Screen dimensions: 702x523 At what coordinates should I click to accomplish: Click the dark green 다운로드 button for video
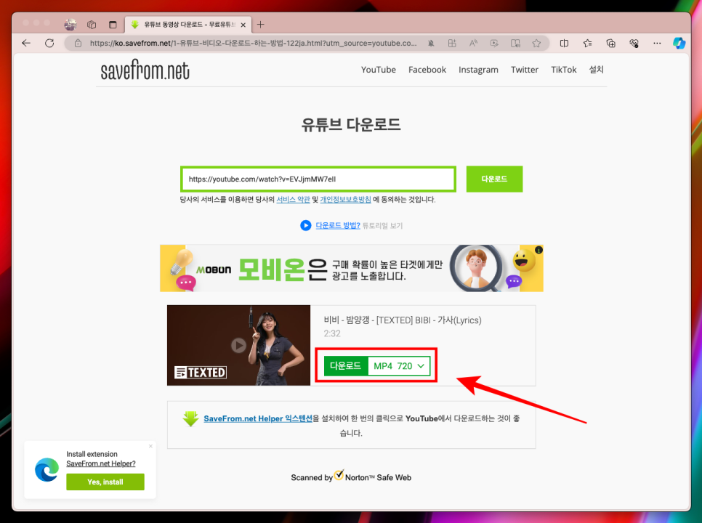point(346,366)
